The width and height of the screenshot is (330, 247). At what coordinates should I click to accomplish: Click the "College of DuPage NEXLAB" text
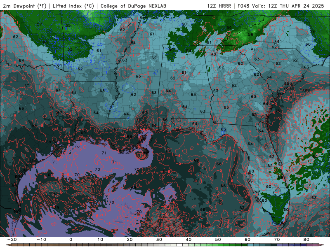pyautogui.click(x=133, y=6)
